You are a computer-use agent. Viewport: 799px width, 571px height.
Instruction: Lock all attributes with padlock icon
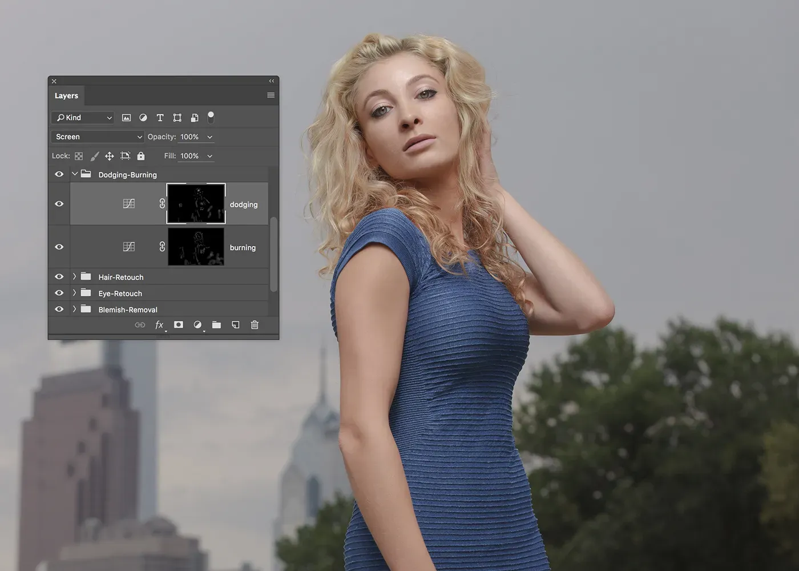pos(141,156)
